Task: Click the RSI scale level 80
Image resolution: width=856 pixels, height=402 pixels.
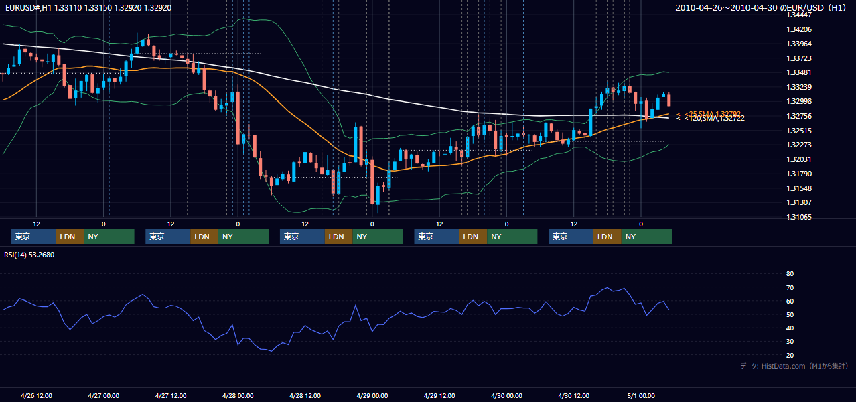Action: (x=790, y=274)
